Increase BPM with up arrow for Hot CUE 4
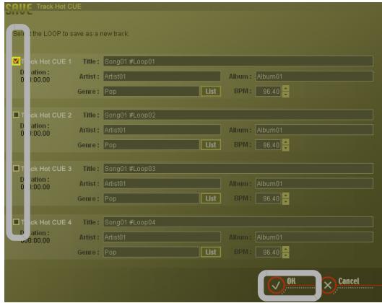The height and width of the screenshot is (303, 382). coord(285,249)
